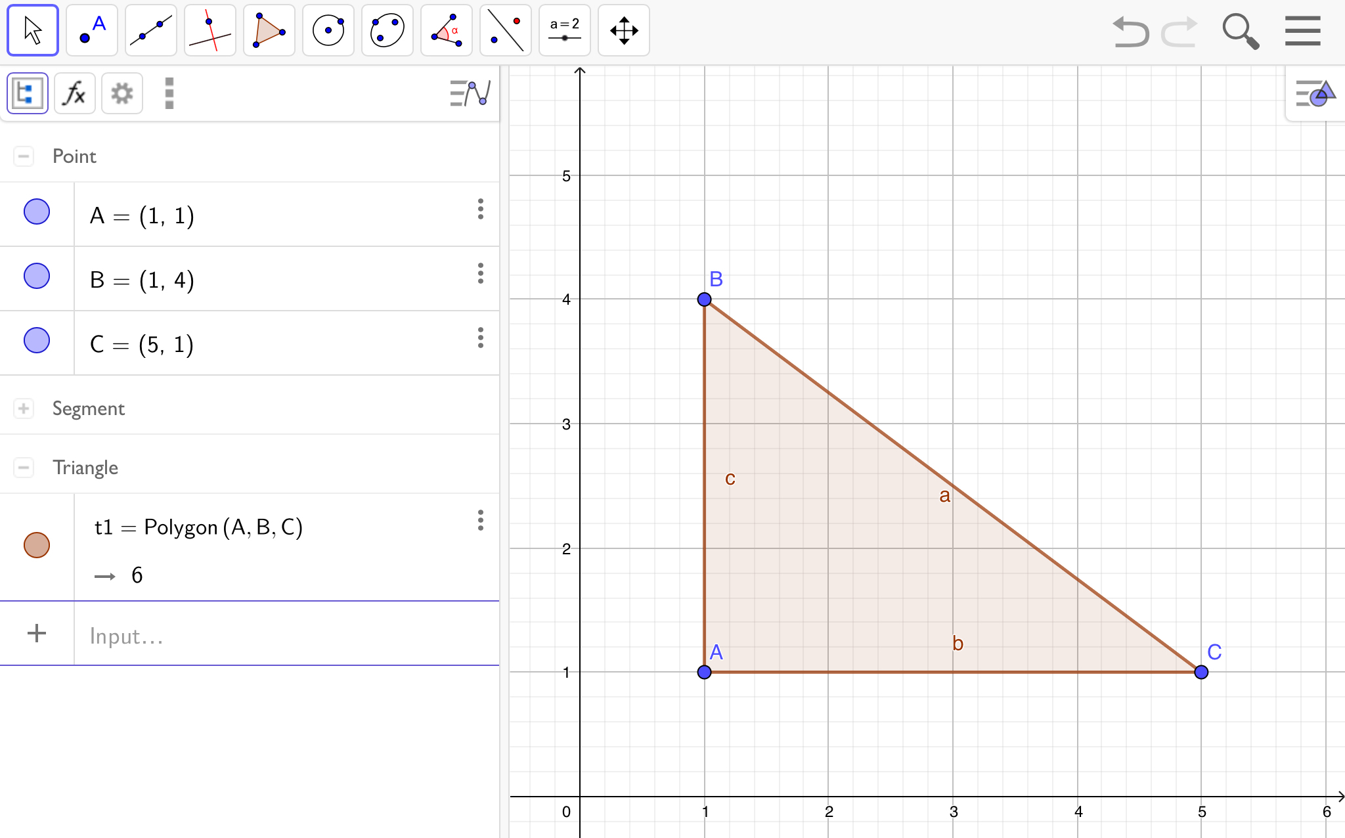Toggle visibility of point A
Viewport: 1345px width, 838px height.
(37, 212)
